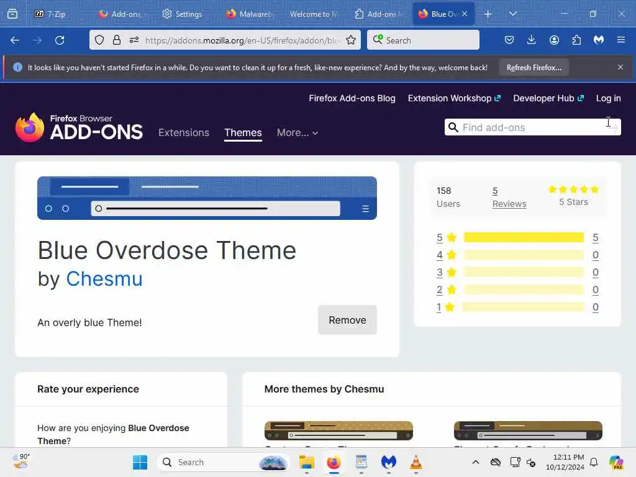Viewport: 636px width, 477px height.
Task: Click the Firefox View icon in tab bar
Action: coord(12,14)
